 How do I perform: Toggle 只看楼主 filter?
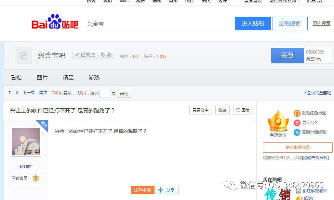point(201,110)
